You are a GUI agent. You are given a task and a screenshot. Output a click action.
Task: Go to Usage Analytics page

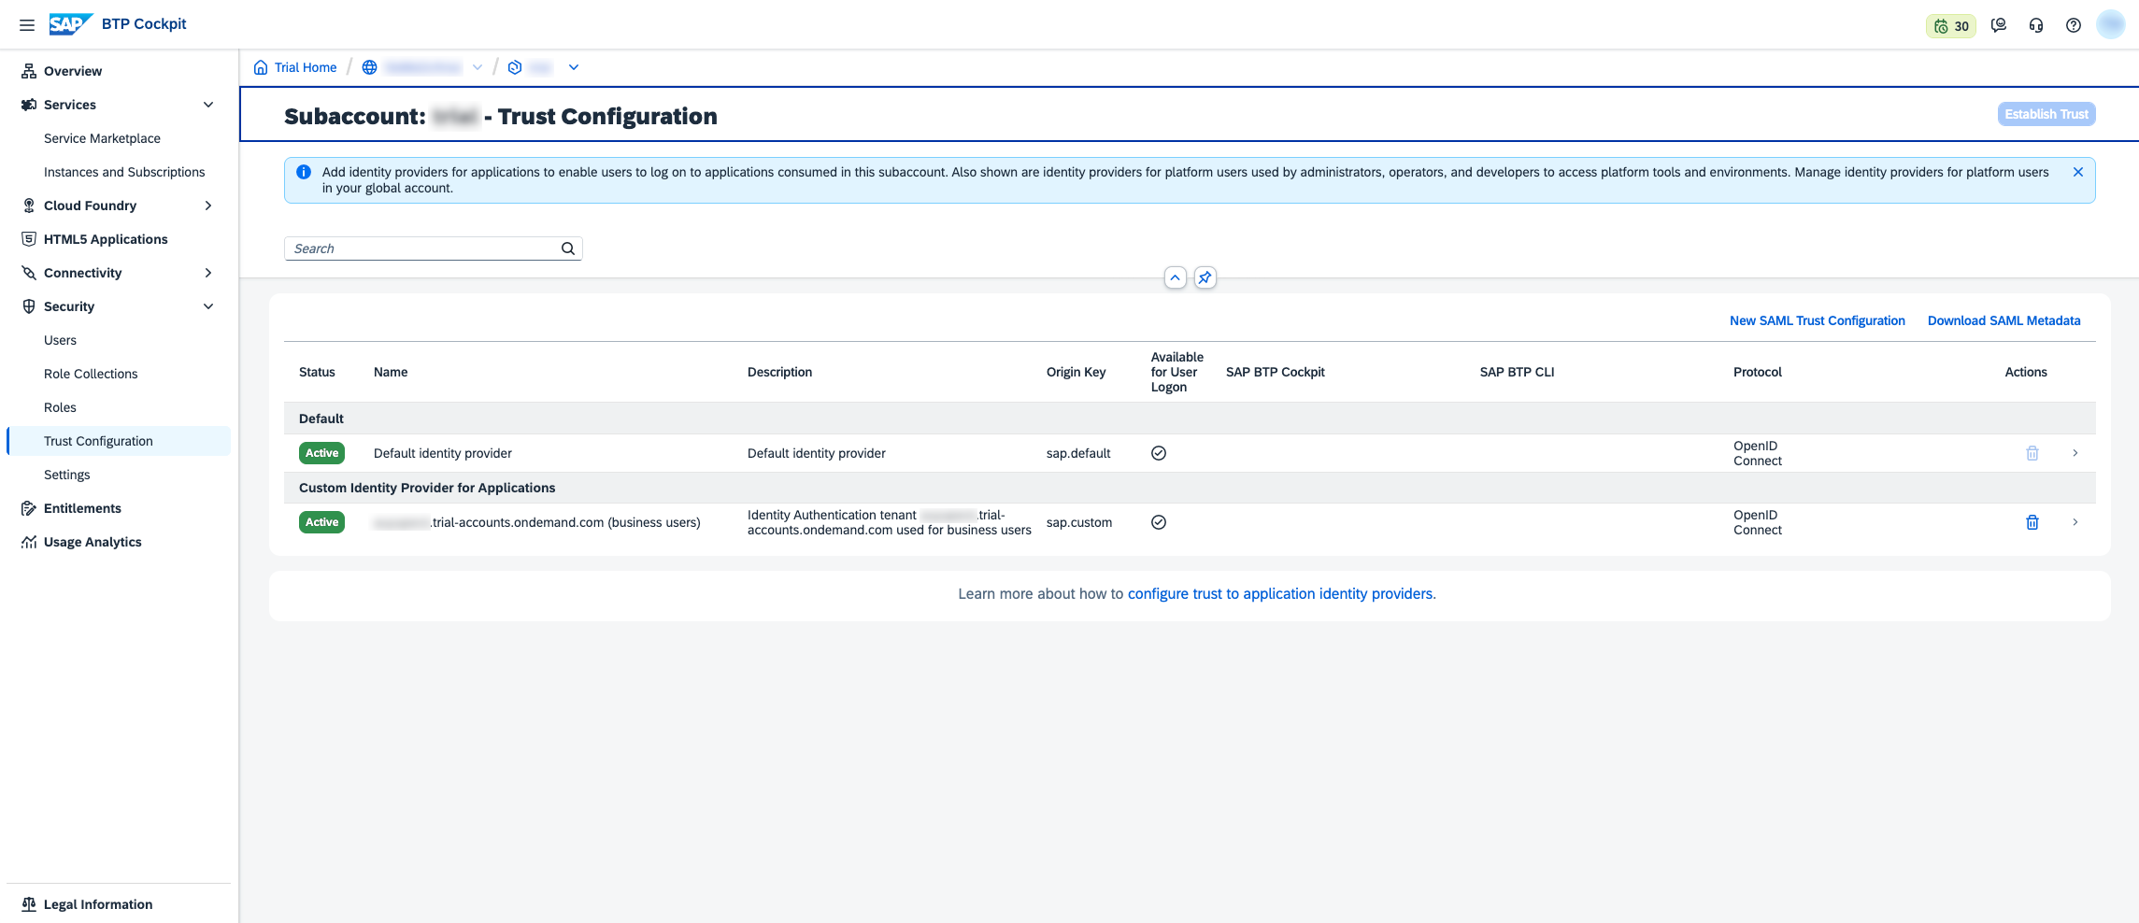coord(93,542)
